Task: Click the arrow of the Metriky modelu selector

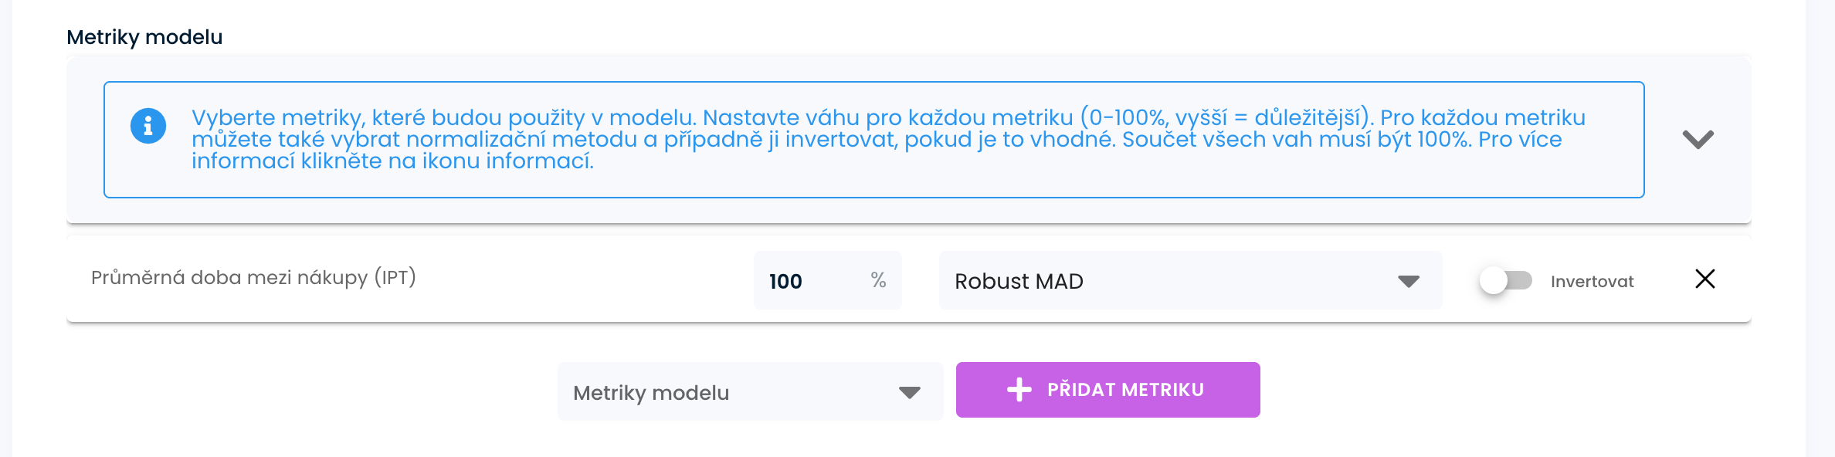Action: 910,392
